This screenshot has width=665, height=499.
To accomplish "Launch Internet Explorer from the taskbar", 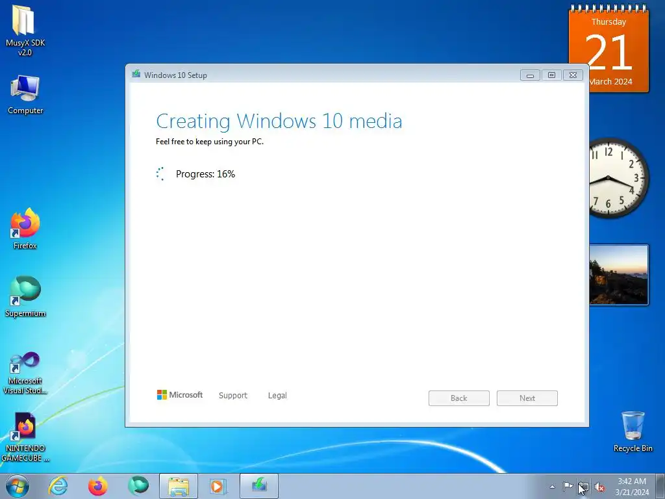I will click(x=58, y=486).
